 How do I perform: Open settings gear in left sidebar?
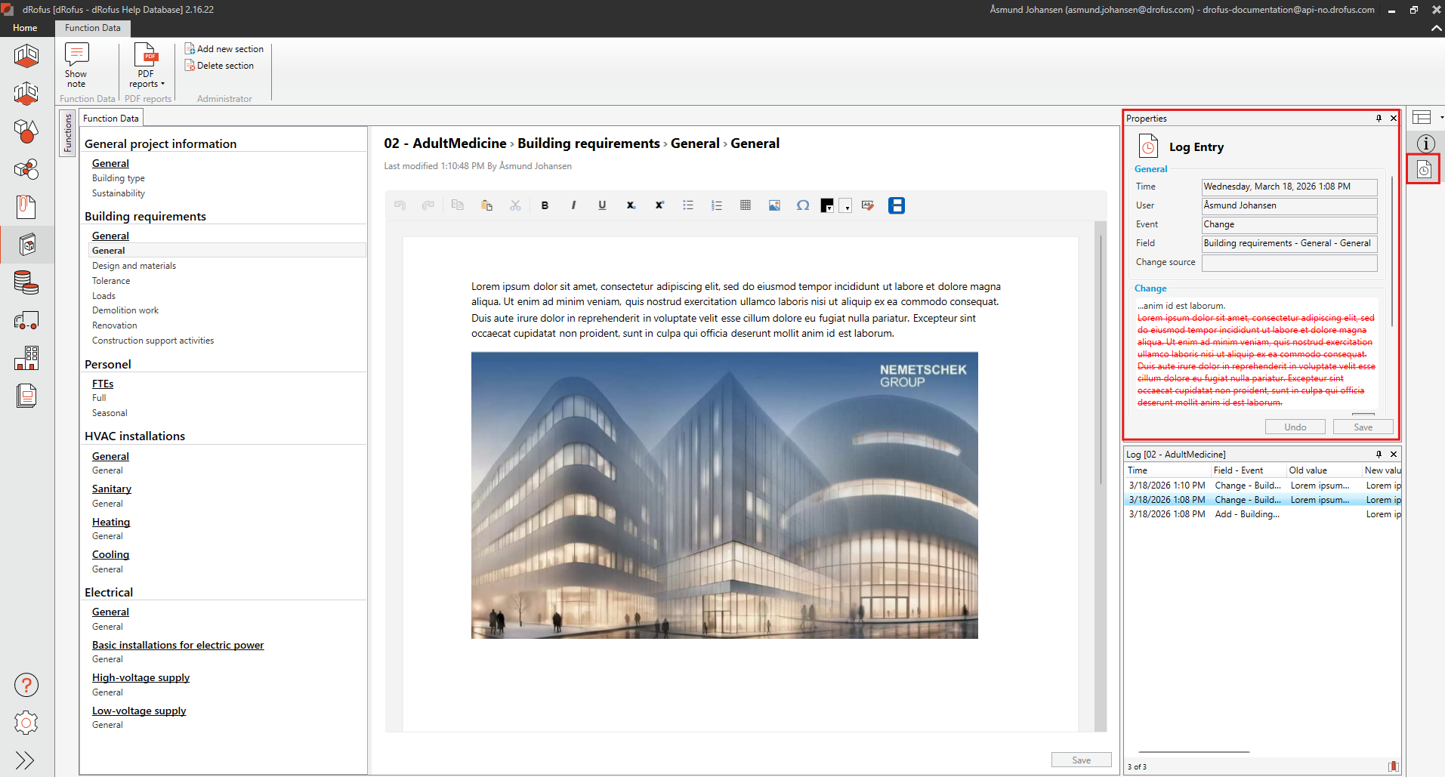click(26, 723)
